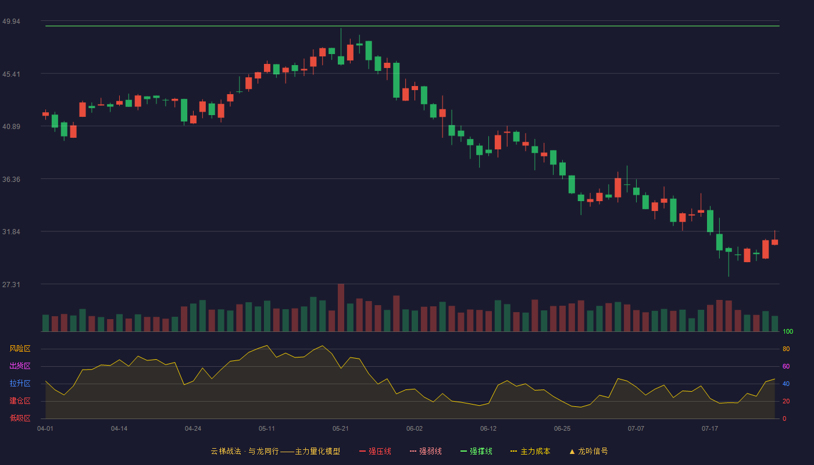
Task: Click the 建仓区 zone label
Action: [x=20, y=401]
